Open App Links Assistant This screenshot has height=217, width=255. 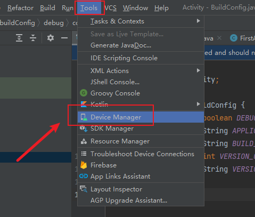coord(141,176)
